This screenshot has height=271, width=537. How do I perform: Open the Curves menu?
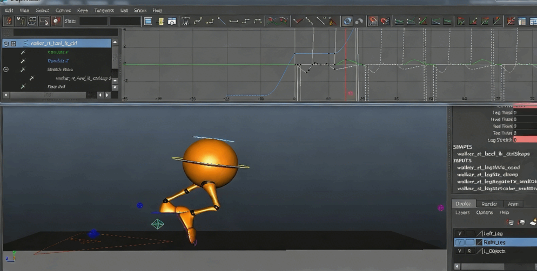pos(63,10)
